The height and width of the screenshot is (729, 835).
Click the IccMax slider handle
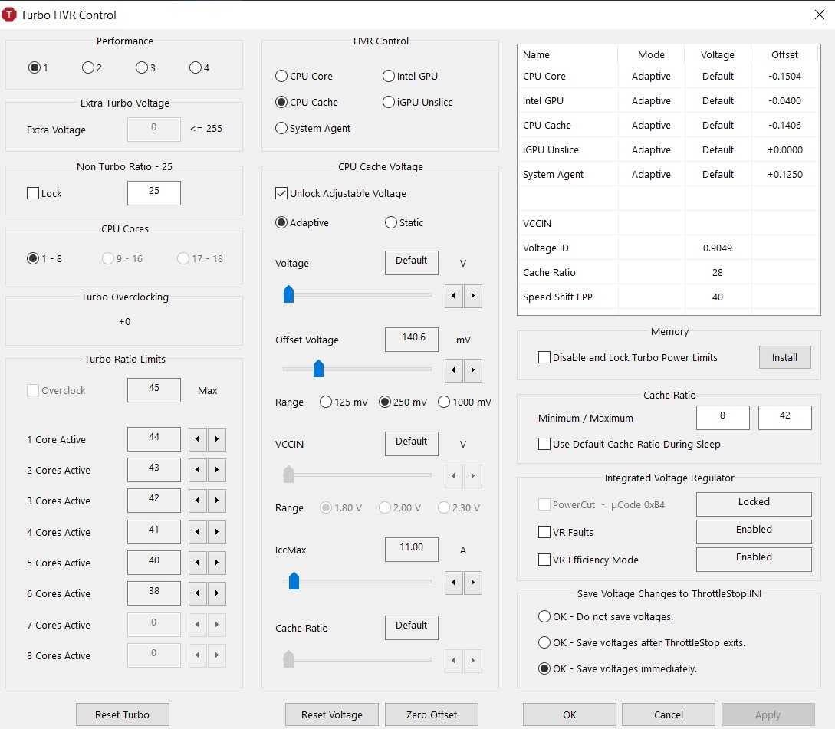(x=294, y=580)
